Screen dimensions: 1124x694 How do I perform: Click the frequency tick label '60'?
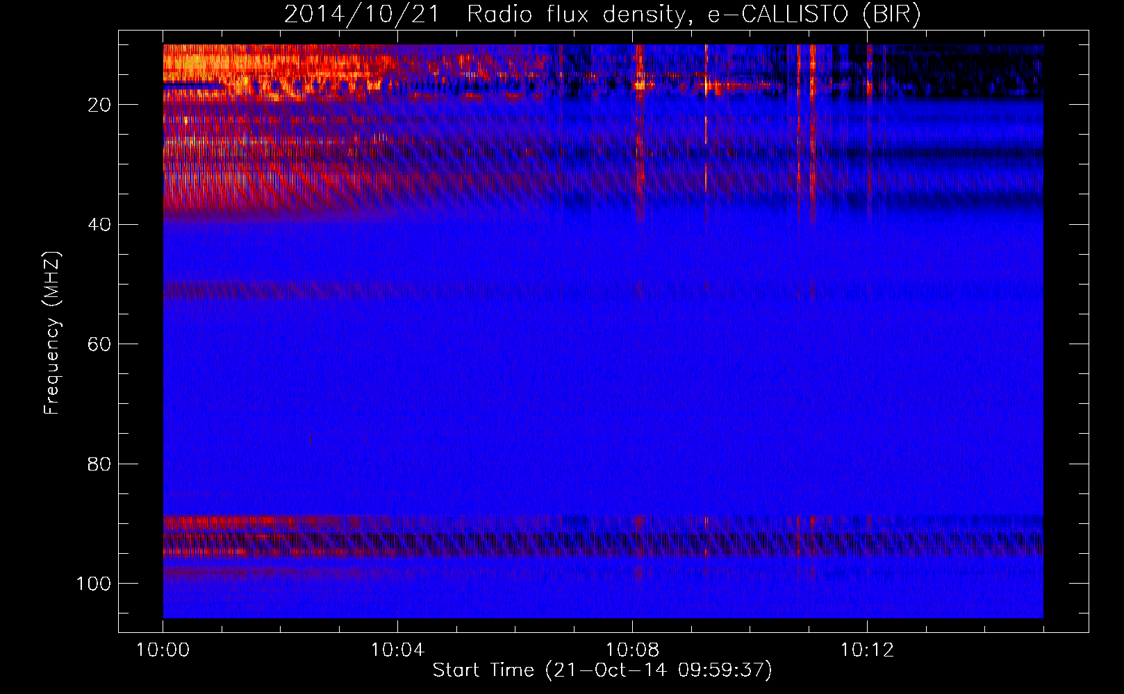tap(99, 344)
